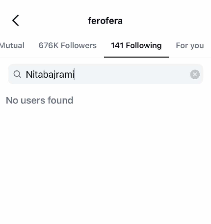The width and height of the screenshot is (211, 224).
Task: Show the For you tab
Action: click(x=190, y=45)
